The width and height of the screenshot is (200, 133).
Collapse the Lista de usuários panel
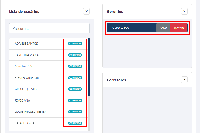click(86, 11)
